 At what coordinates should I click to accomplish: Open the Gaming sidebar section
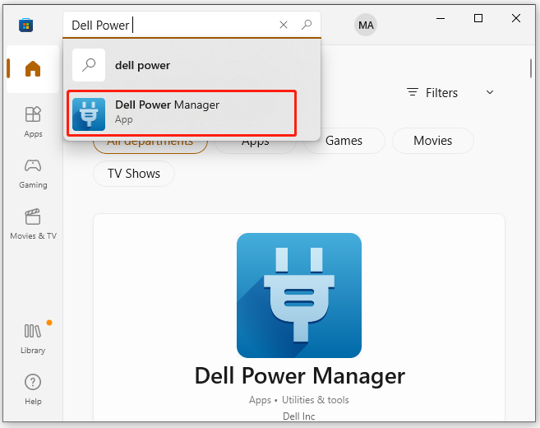[33, 174]
